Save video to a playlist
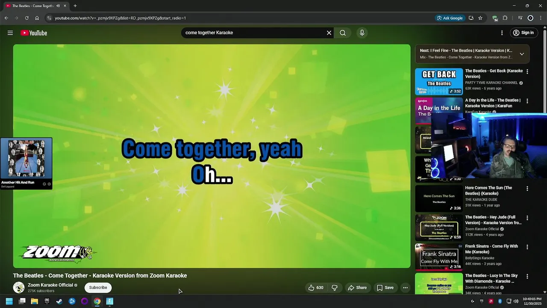The height and width of the screenshot is (308, 547). click(385, 287)
